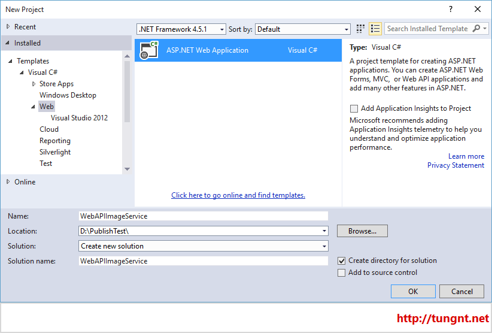The height and width of the screenshot is (333, 492).
Task: Click scroll down arrow in template tree
Action: [x=127, y=169]
